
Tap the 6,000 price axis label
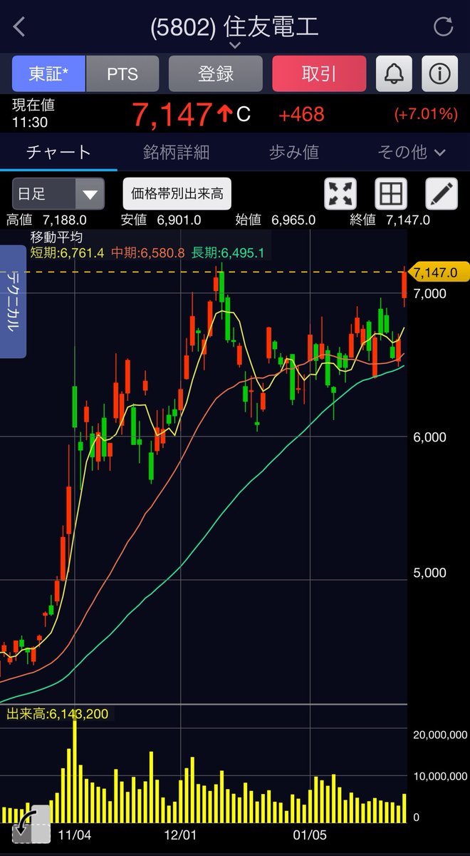coord(429,437)
